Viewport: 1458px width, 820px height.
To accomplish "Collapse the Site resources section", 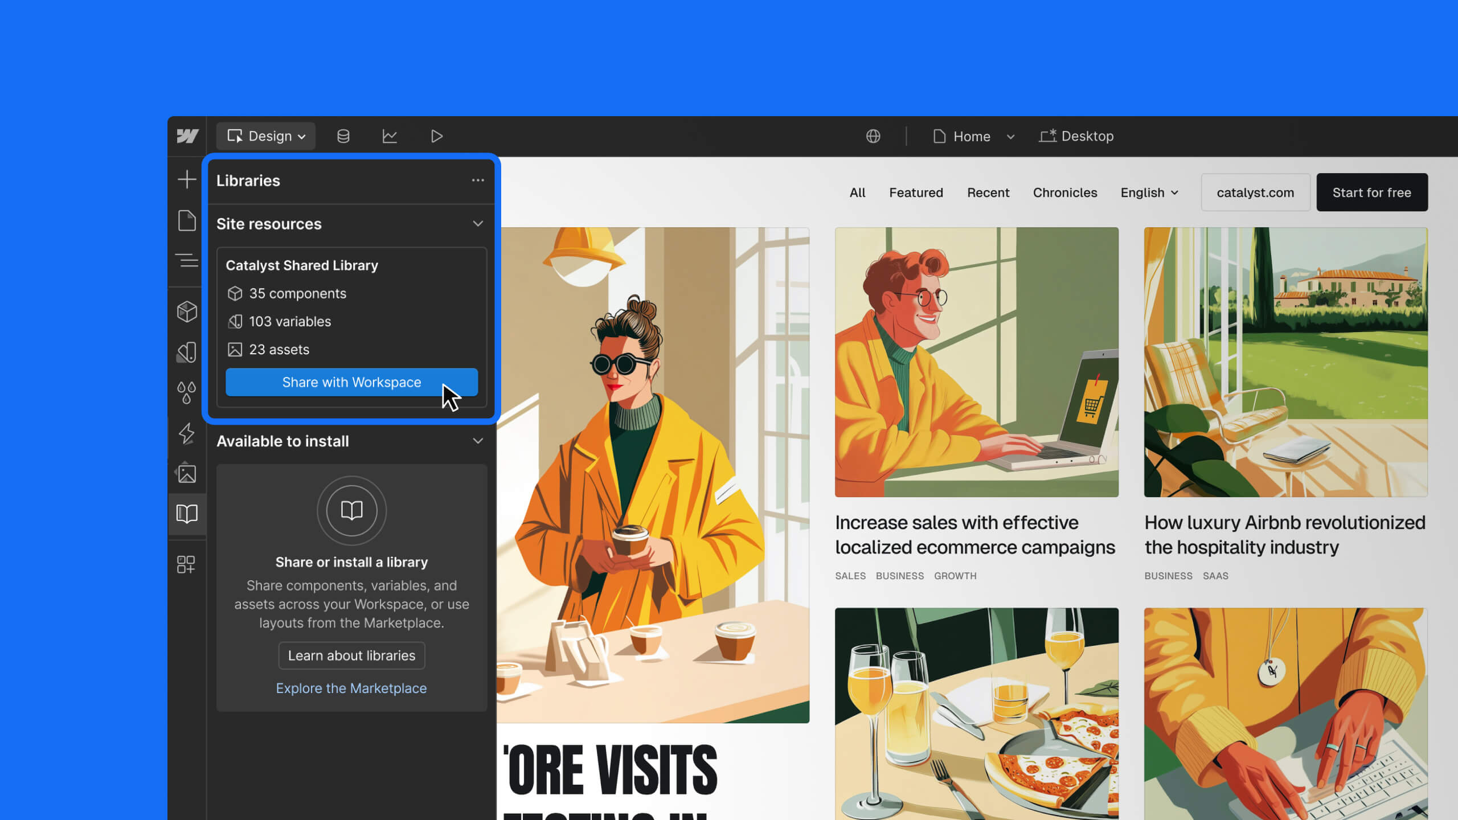I will pyautogui.click(x=478, y=223).
